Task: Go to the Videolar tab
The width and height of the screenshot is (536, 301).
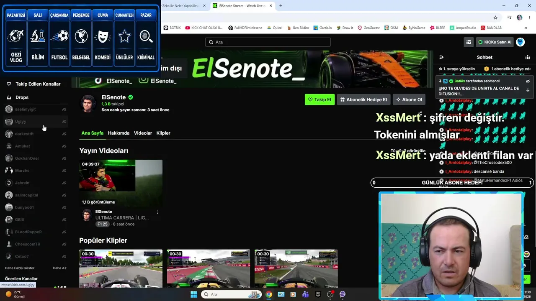Action: coord(143,133)
